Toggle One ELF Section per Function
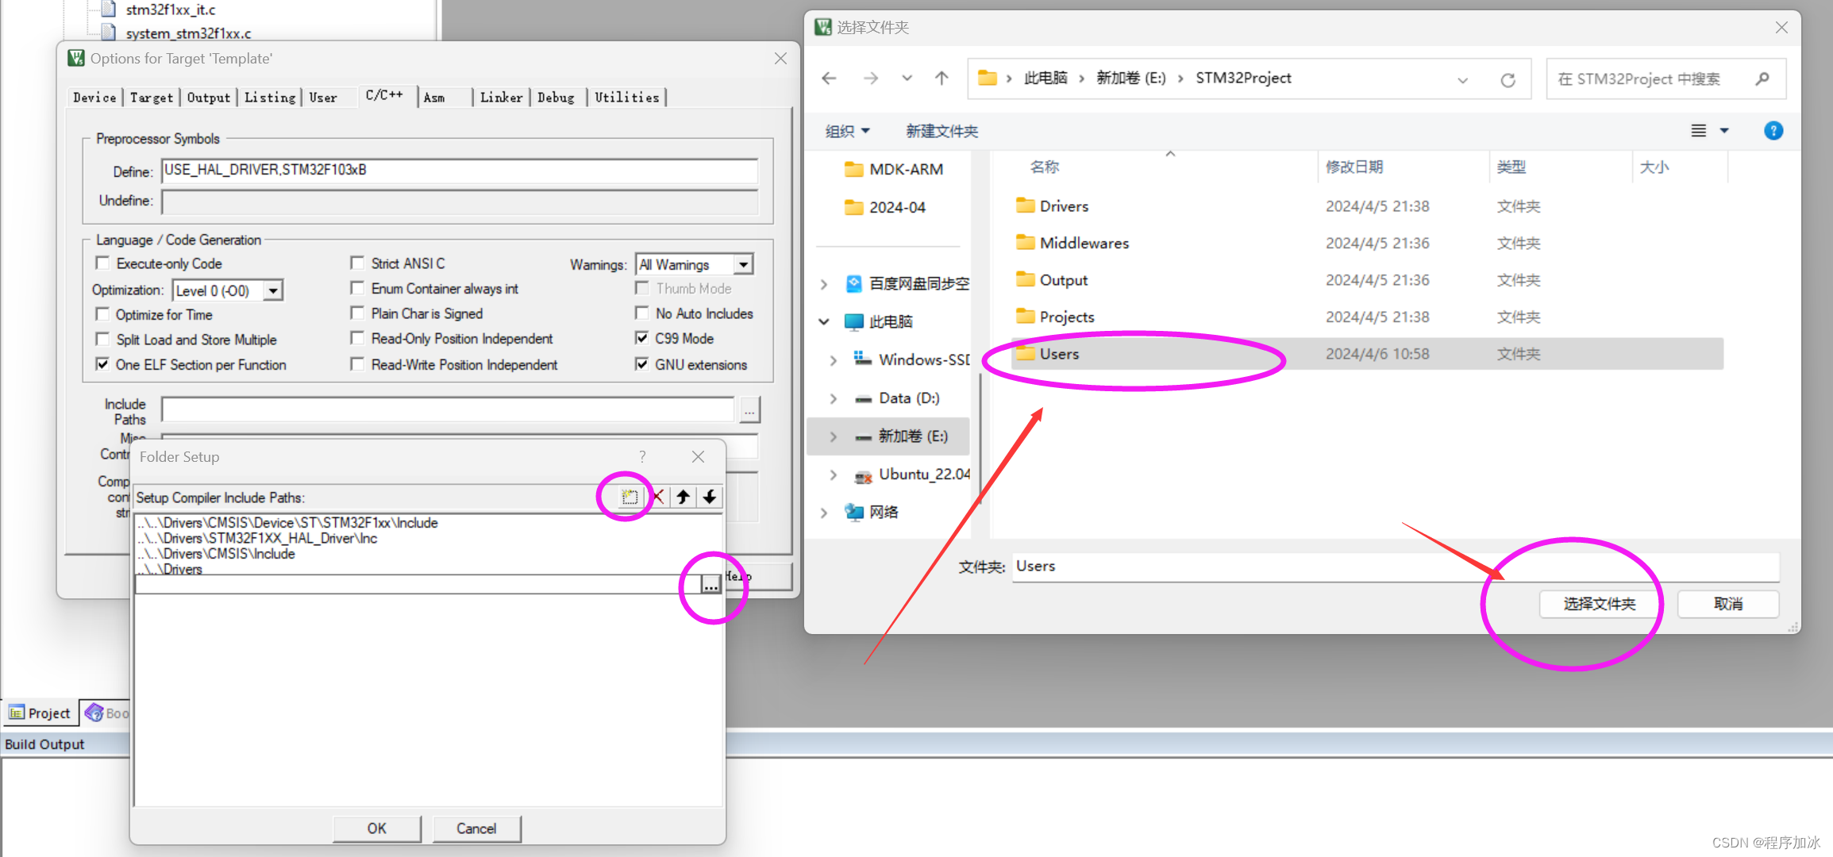 pyautogui.click(x=102, y=364)
